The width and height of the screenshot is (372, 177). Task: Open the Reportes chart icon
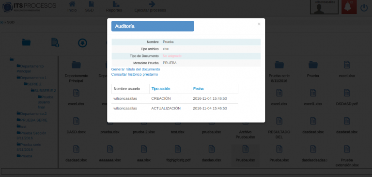click(x=116, y=4)
